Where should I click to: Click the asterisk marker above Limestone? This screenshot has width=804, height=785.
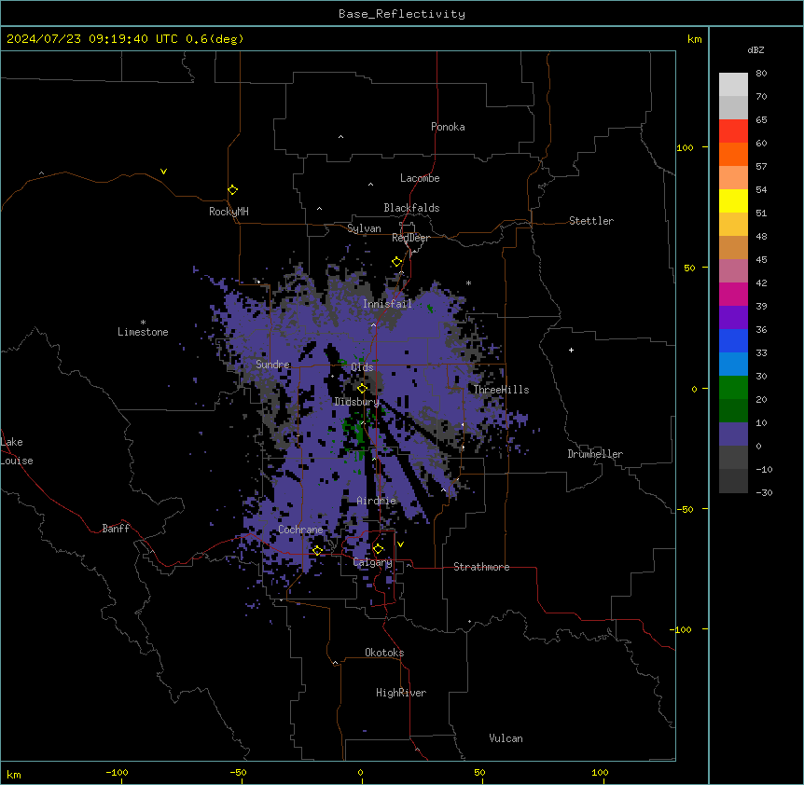(143, 323)
